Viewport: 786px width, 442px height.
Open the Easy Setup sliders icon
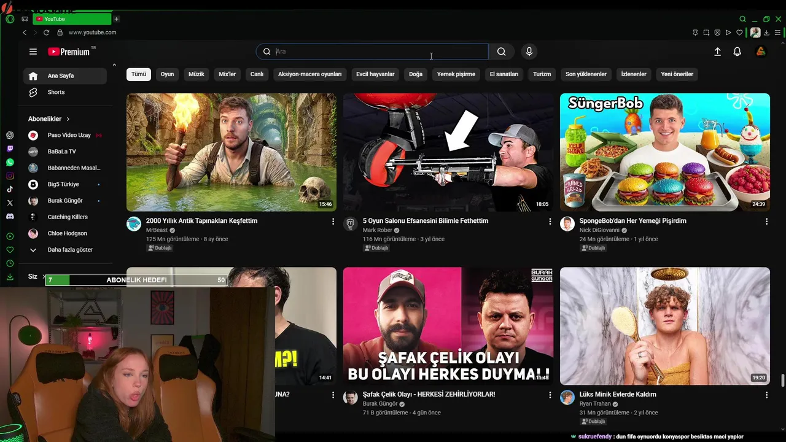coord(777,33)
